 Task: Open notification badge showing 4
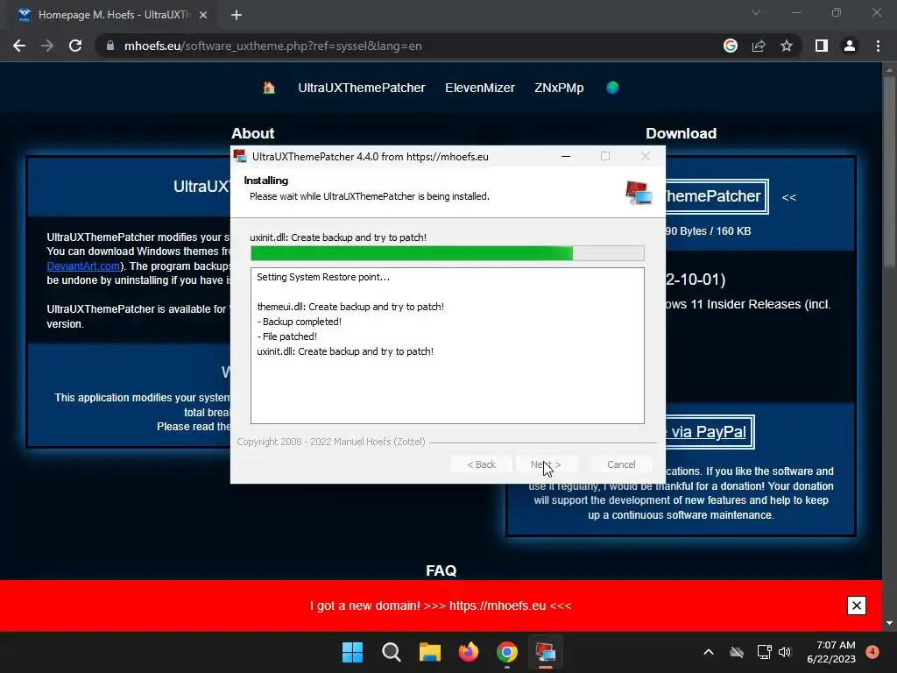(872, 652)
